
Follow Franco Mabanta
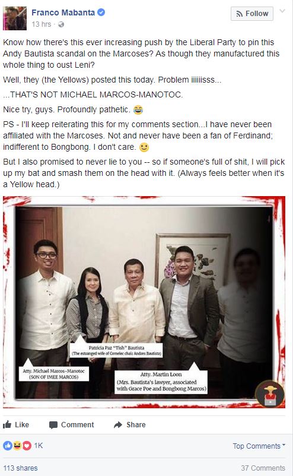[252, 14]
